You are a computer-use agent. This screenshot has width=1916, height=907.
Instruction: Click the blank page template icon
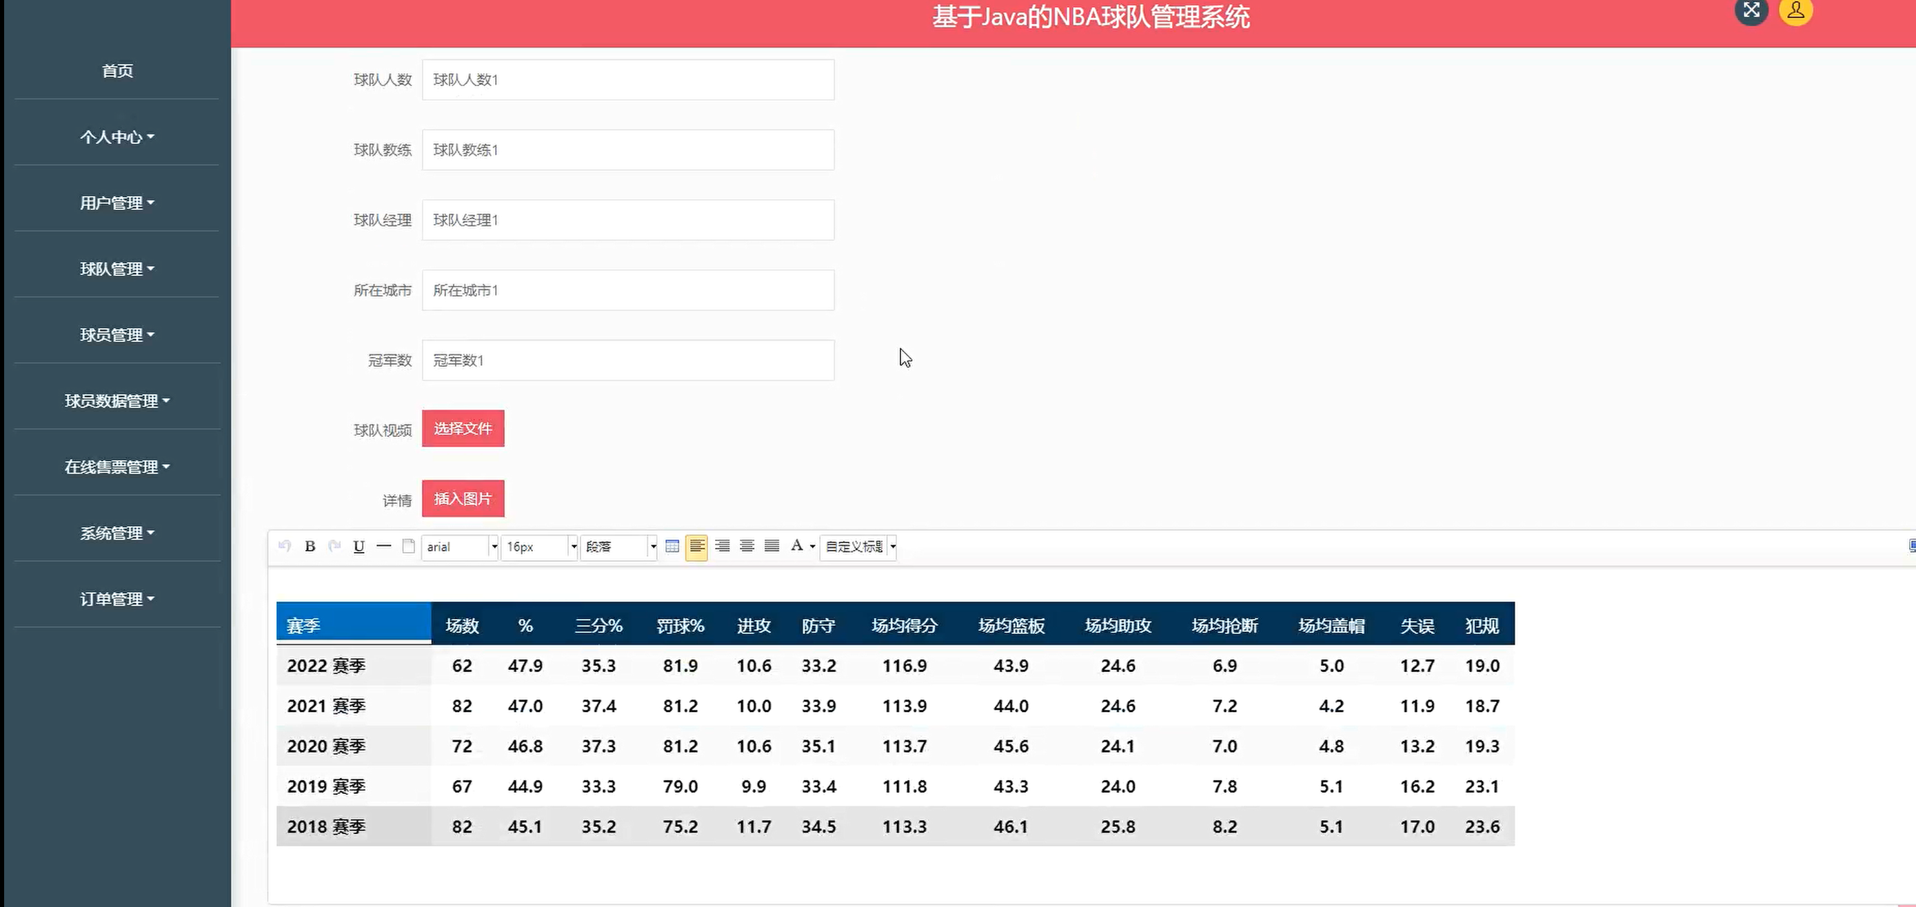(408, 547)
